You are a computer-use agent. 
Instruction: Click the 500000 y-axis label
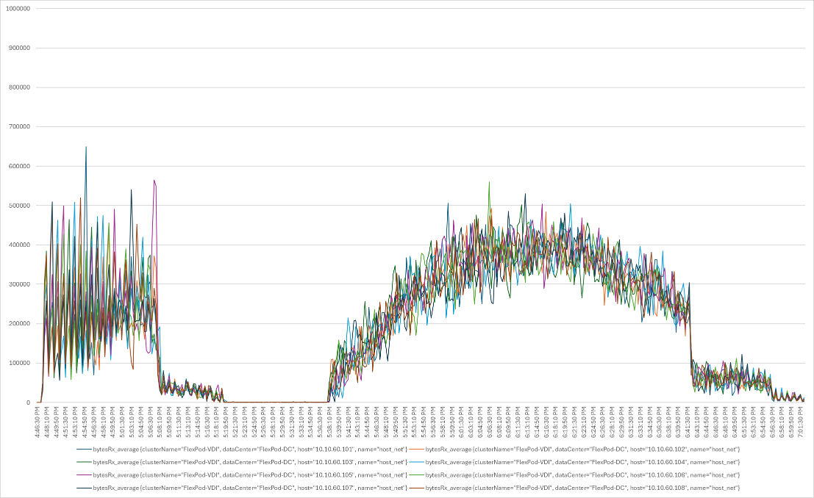pos(20,206)
